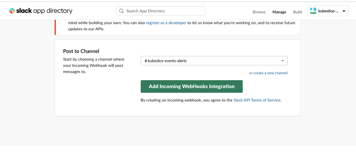Open the Manage menu item
This screenshot has height=157, width=356.
coord(279,12)
